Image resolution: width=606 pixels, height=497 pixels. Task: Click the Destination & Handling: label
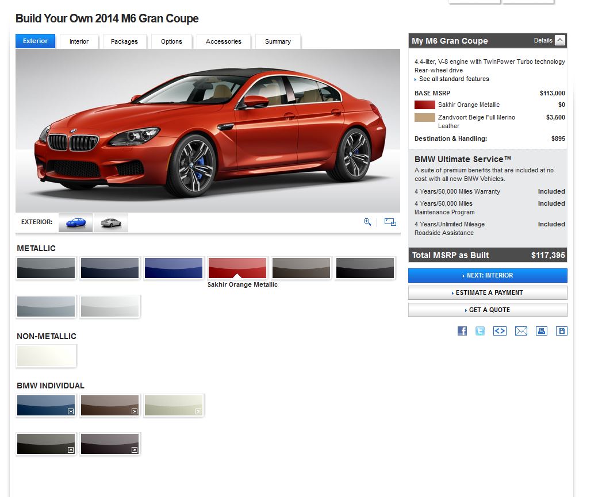pos(451,138)
